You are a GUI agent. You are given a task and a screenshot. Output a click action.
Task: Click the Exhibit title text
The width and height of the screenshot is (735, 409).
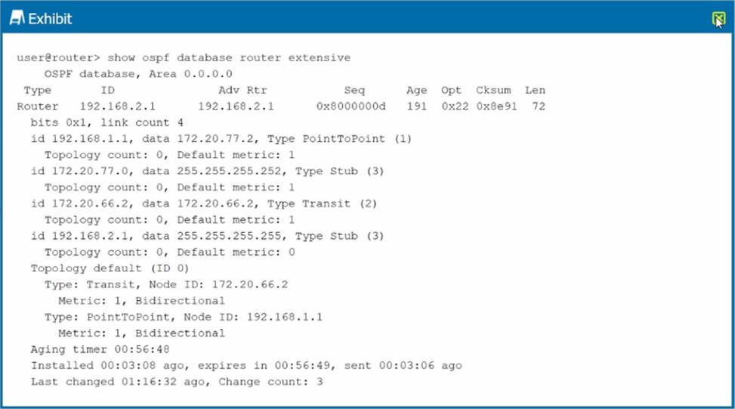[50, 19]
